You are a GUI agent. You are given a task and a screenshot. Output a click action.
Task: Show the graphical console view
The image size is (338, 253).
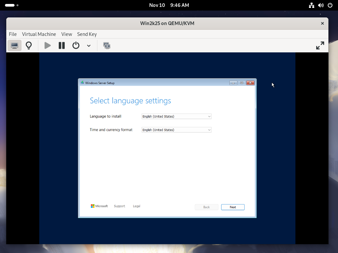click(15, 45)
